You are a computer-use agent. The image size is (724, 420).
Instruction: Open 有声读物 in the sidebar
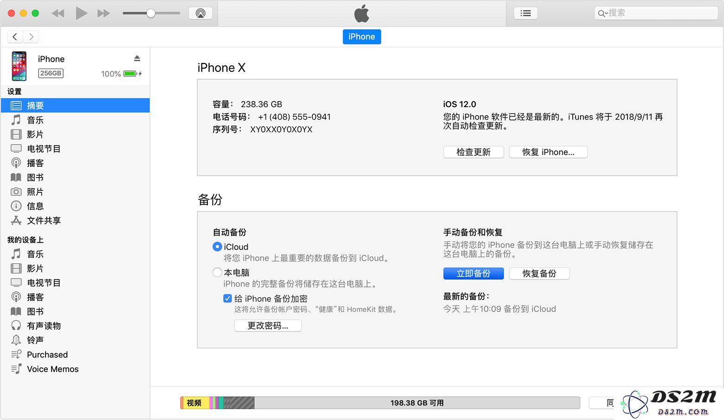[x=75, y=326]
